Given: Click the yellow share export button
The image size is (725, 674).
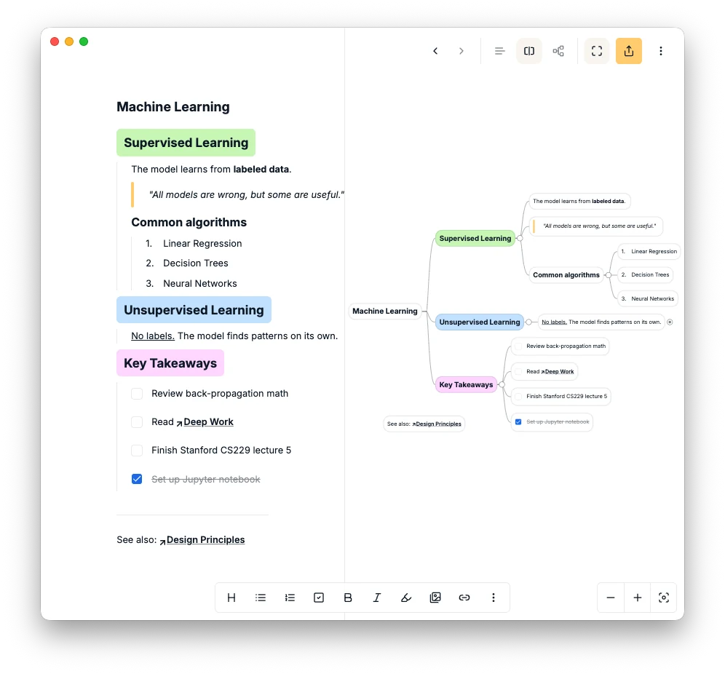Looking at the screenshot, I should (629, 51).
